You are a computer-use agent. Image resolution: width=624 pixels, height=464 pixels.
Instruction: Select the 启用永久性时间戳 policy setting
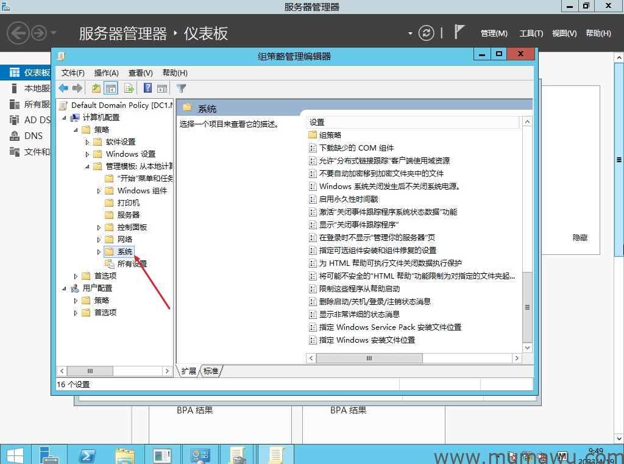click(x=348, y=199)
